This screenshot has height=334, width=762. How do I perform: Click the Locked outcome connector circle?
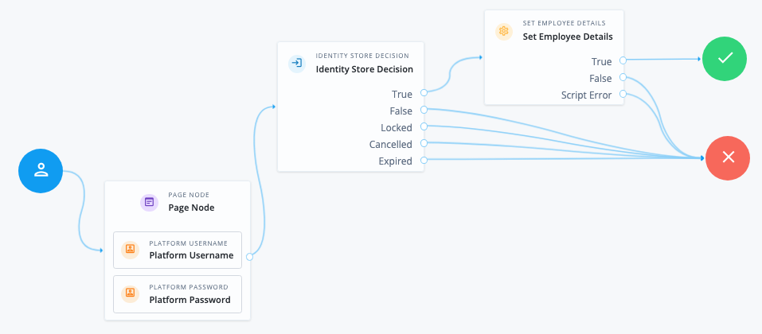[x=424, y=127]
